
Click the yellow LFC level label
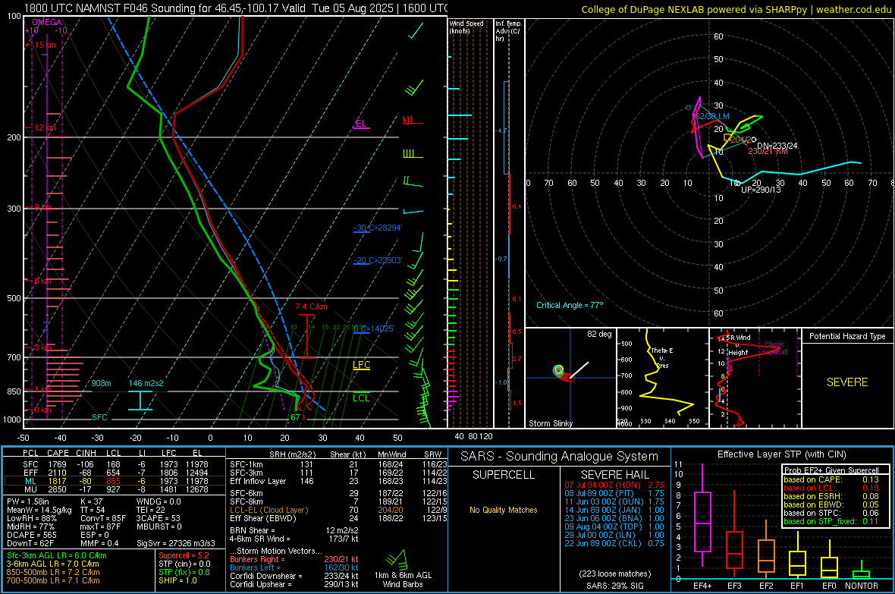(361, 365)
